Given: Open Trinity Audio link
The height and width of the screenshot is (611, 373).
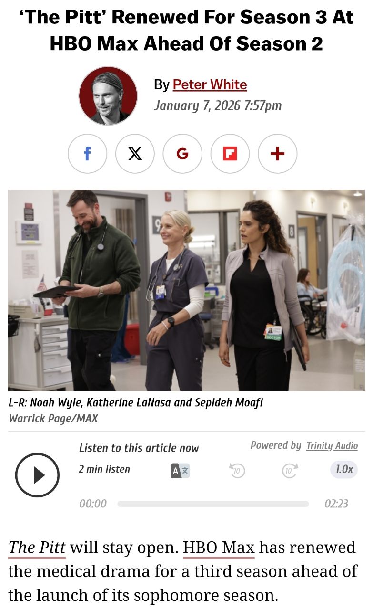Looking at the screenshot, I should point(332,446).
